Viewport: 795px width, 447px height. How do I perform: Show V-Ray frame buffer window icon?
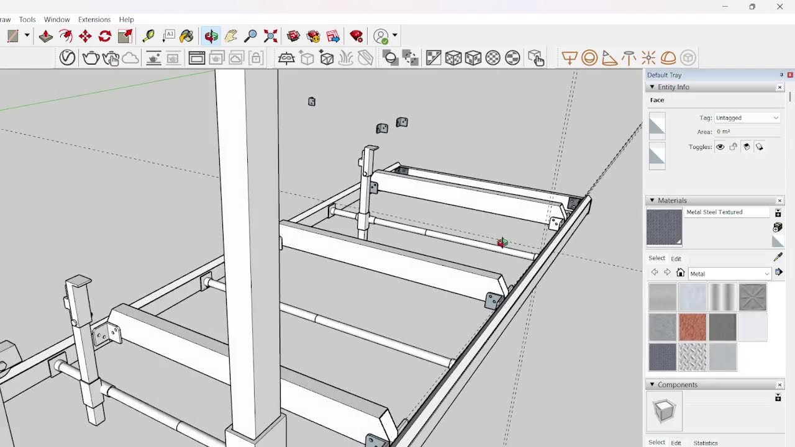[x=197, y=58]
